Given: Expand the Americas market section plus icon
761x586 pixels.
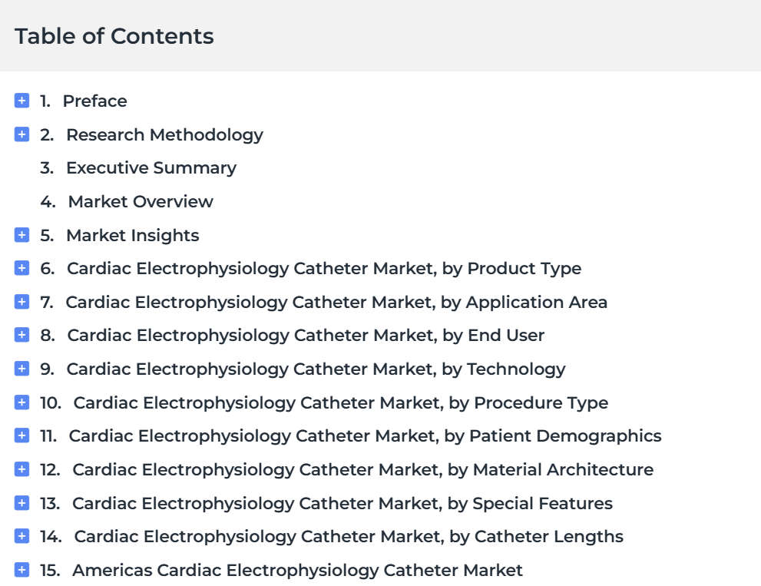Looking at the screenshot, I should 22,570.
